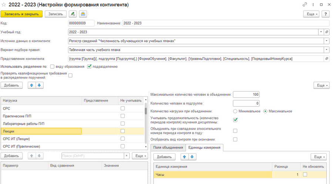The image size is (333, 184).
Task: Enable Отображать вид контроля при окончании
Action: [235, 140]
